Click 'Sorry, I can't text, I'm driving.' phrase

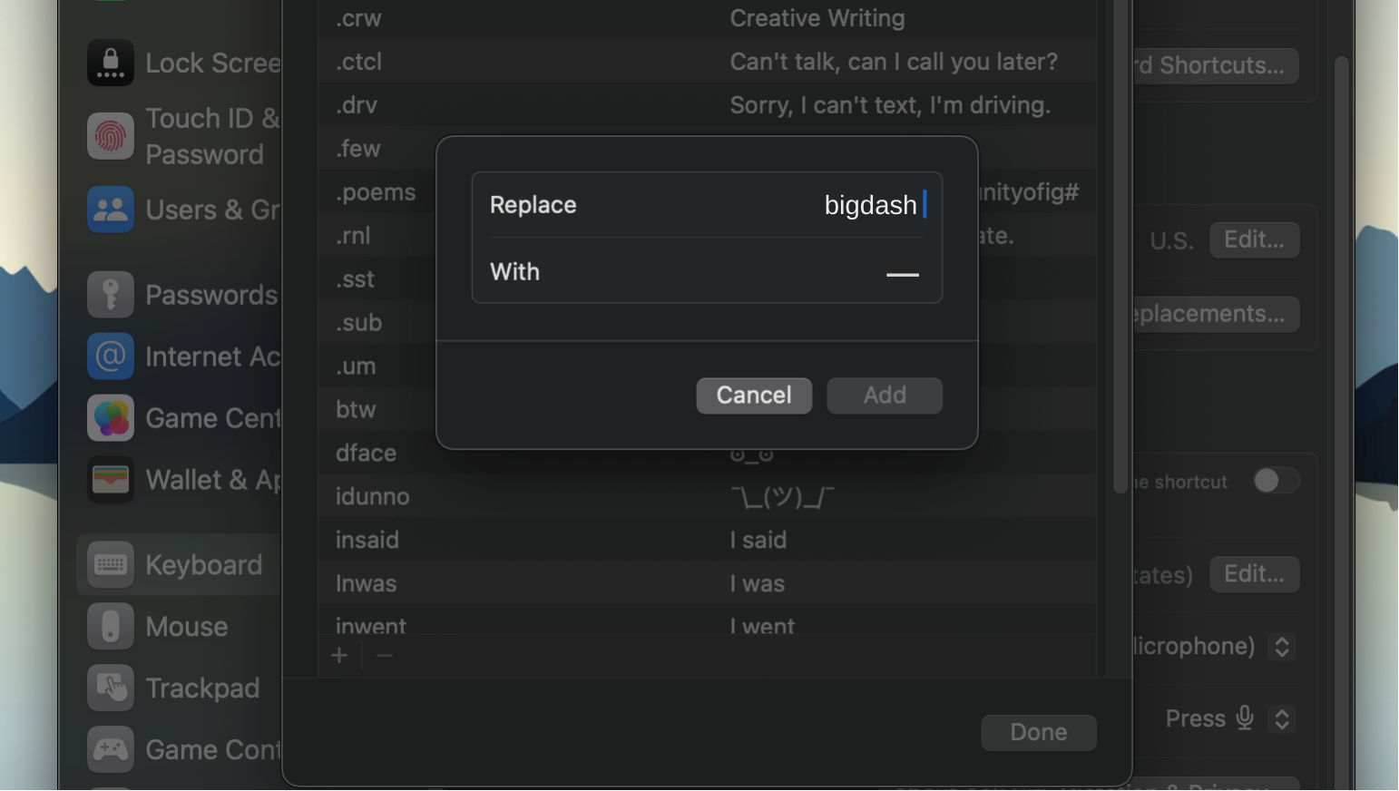pyautogui.click(x=890, y=105)
